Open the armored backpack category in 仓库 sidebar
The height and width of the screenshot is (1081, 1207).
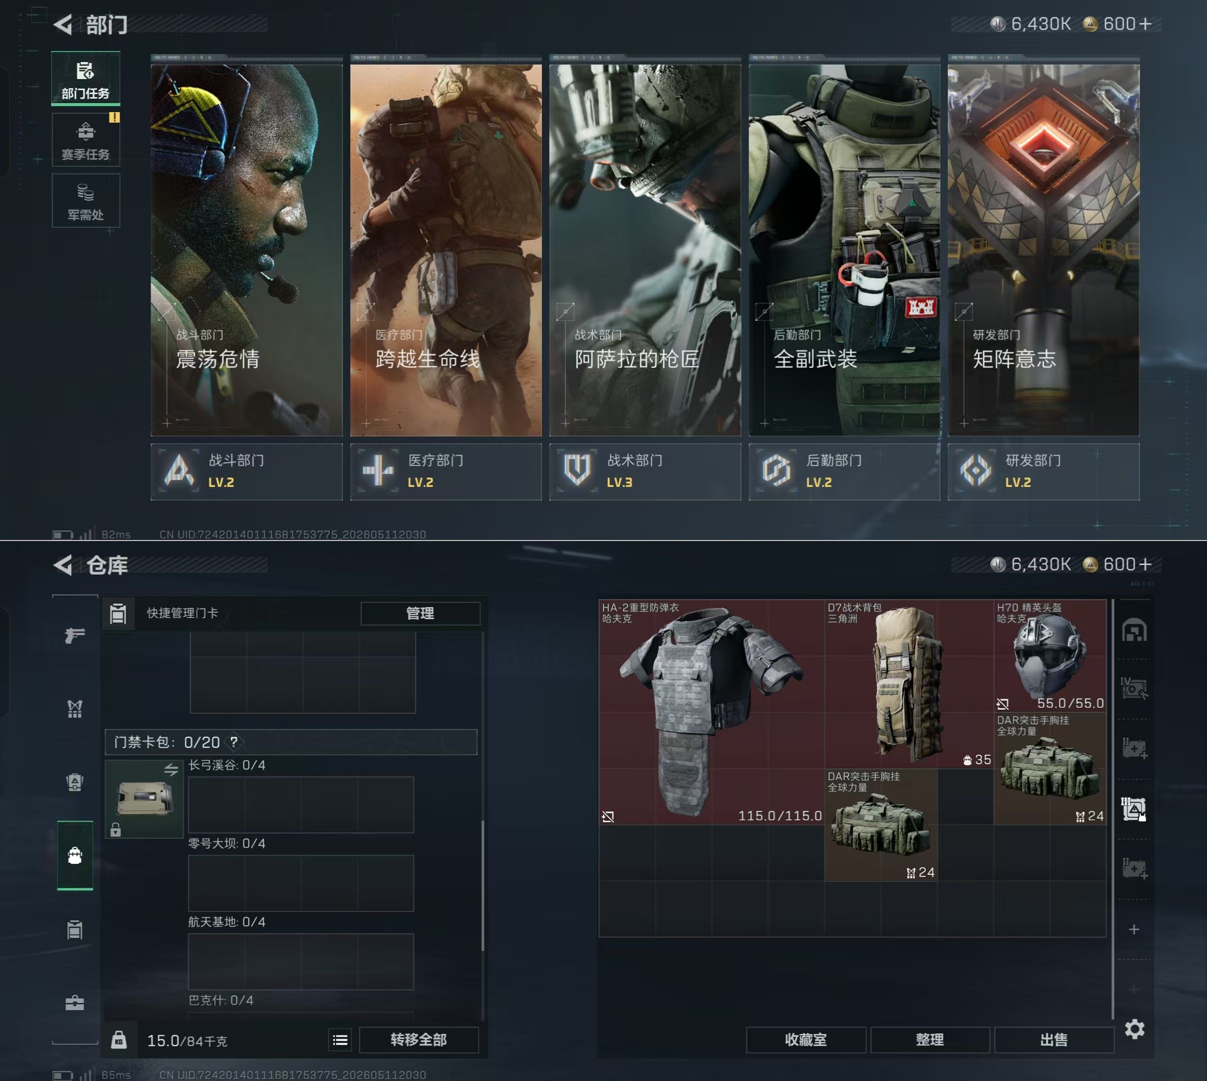click(75, 782)
